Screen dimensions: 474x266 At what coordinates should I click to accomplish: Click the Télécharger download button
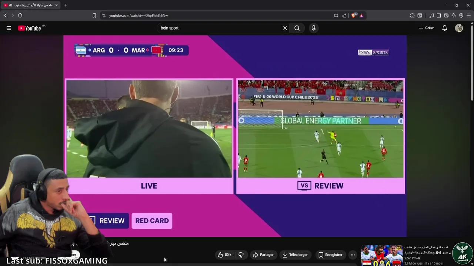(295, 255)
